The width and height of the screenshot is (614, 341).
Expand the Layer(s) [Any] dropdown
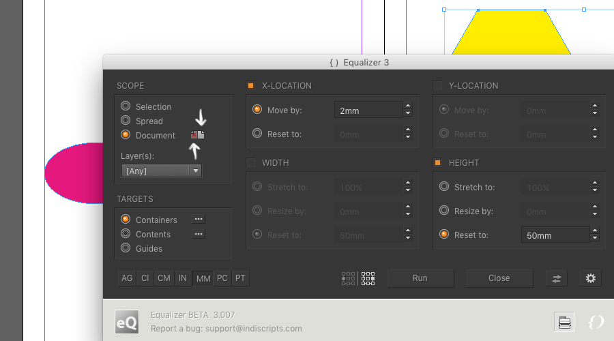click(x=162, y=171)
